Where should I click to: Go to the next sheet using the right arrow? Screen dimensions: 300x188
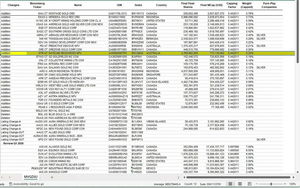click(9, 177)
